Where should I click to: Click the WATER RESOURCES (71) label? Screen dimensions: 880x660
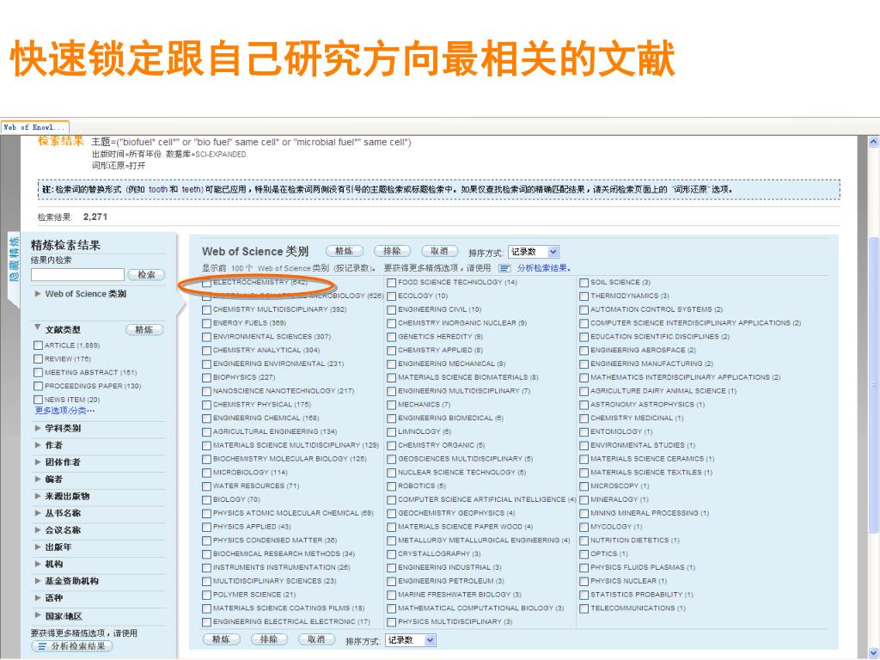256,486
